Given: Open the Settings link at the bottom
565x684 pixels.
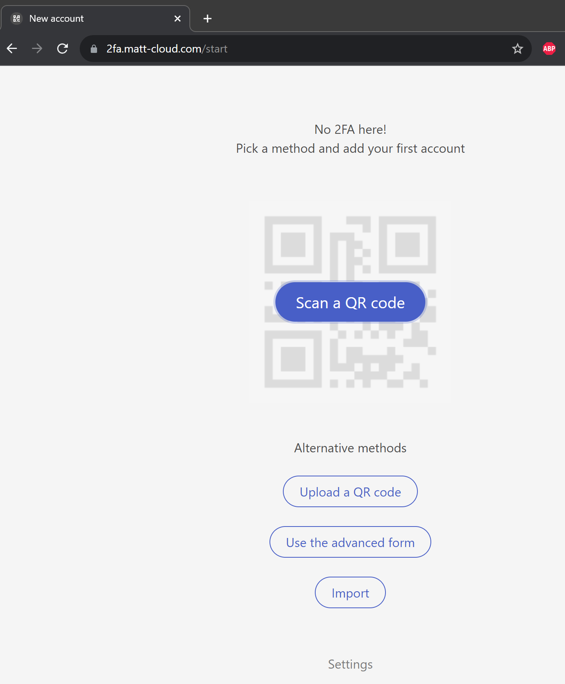Looking at the screenshot, I should [350, 664].
